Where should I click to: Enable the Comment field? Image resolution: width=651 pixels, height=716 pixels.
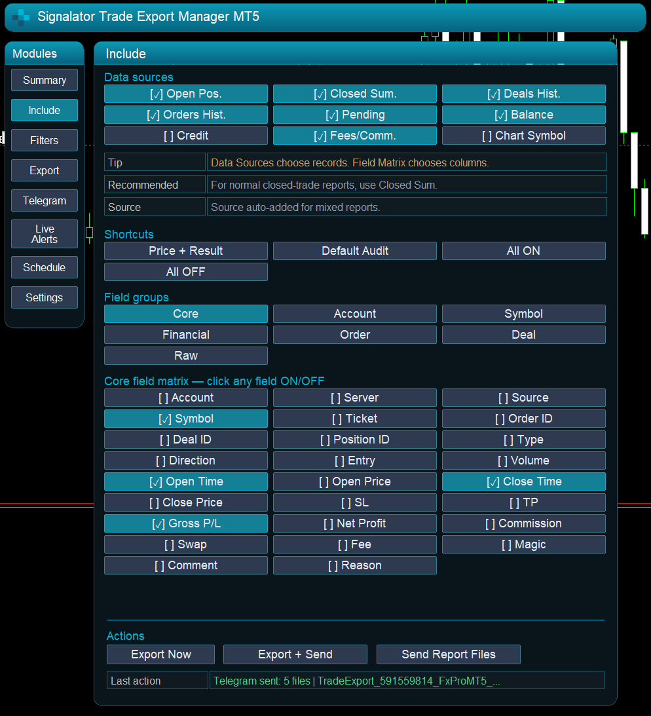(x=186, y=566)
